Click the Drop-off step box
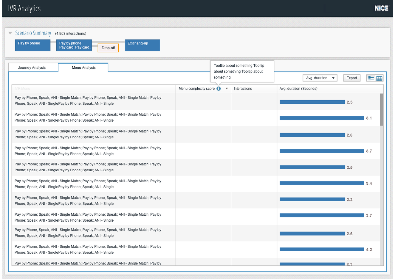Viewport: 395px width, 279px height. [x=108, y=48]
